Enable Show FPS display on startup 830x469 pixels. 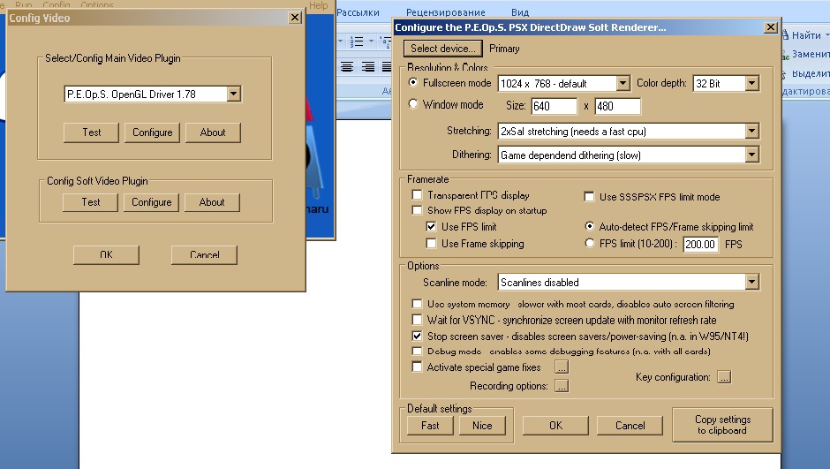[417, 210]
